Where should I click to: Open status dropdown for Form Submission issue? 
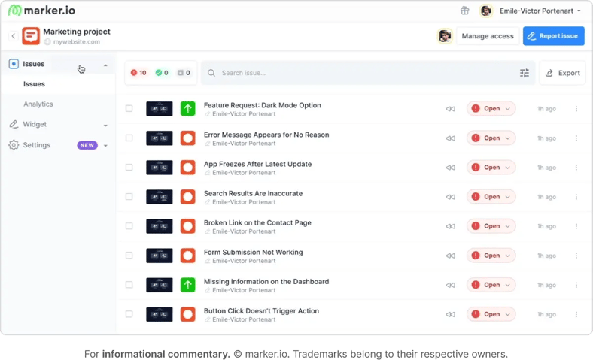pos(491,256)
